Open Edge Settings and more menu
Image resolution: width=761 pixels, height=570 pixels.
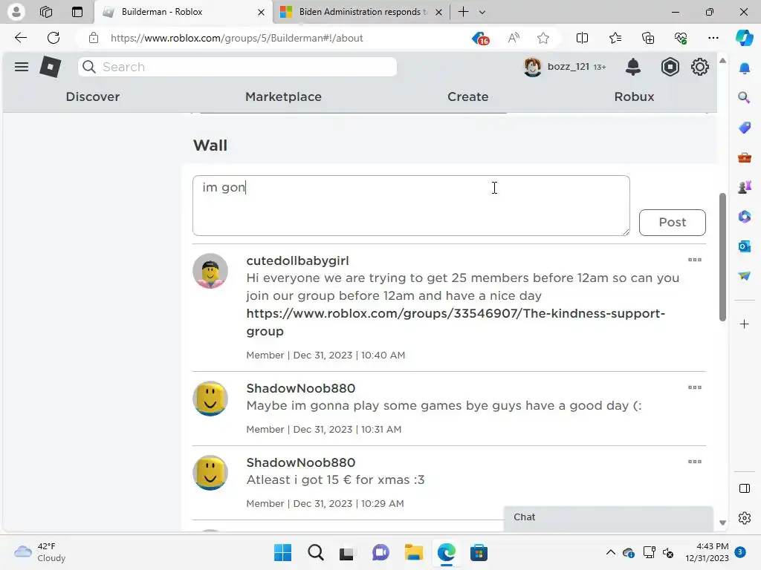(x=713, y=38)
